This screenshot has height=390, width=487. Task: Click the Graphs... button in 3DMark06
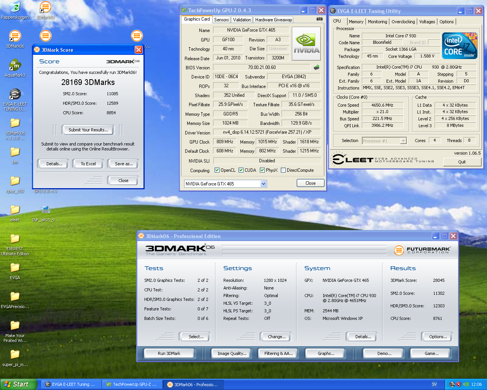click(326, 353)
